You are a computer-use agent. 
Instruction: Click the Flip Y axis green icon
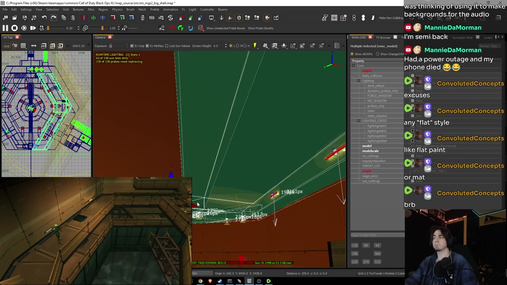click(93, 18)
